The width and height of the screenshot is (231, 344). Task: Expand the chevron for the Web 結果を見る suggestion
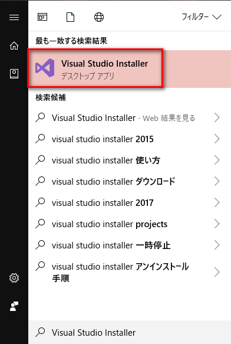click(217, 118)
